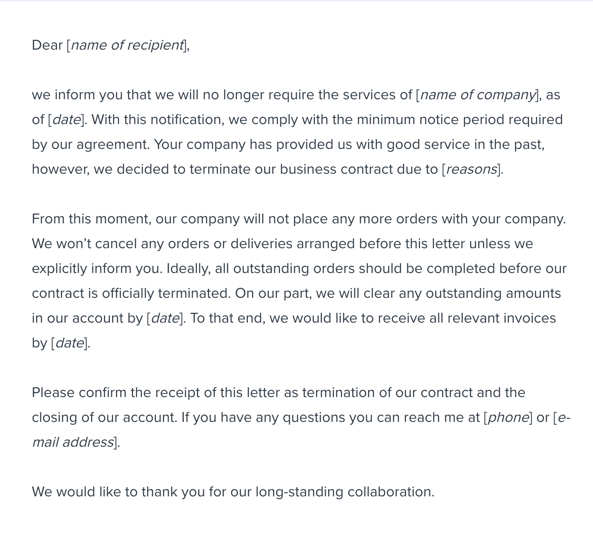Click the "name of company" placeholder
Image resolution: width=593 pixels, height=539 pixels.
coord(477,95)
